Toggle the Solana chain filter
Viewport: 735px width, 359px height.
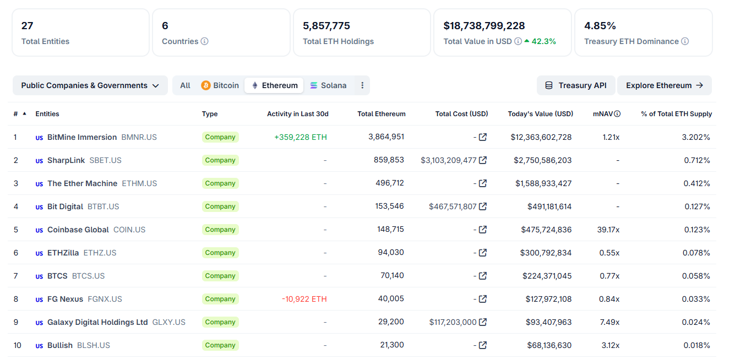click(329, 85)
